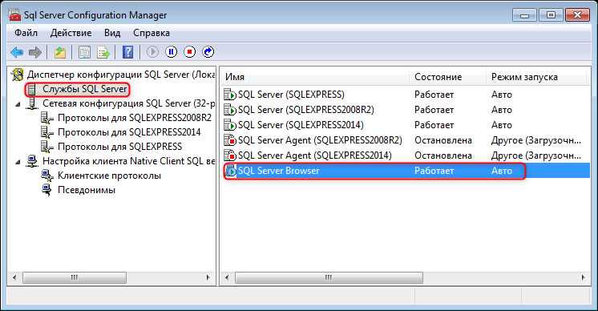Image resolution: width=598 pixels, height=311 pixels.
Task: Click the Back arrow toolbar icon
Action: pyautogui.click(x=17, y=52)
